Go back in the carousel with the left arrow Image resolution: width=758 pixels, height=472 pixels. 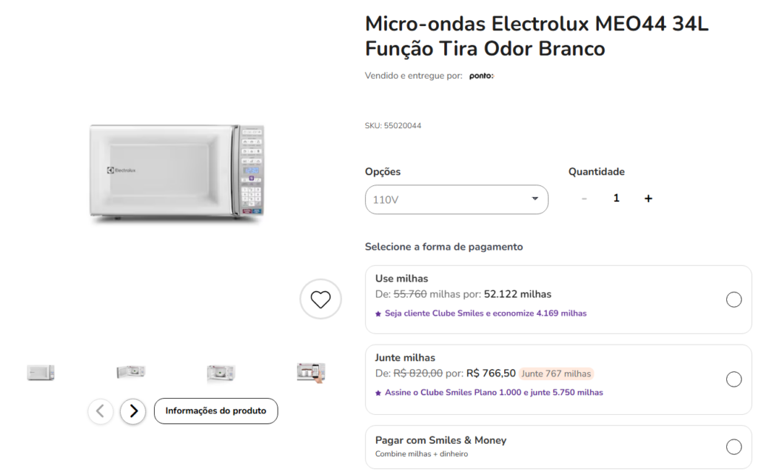(x=101, y=411)
